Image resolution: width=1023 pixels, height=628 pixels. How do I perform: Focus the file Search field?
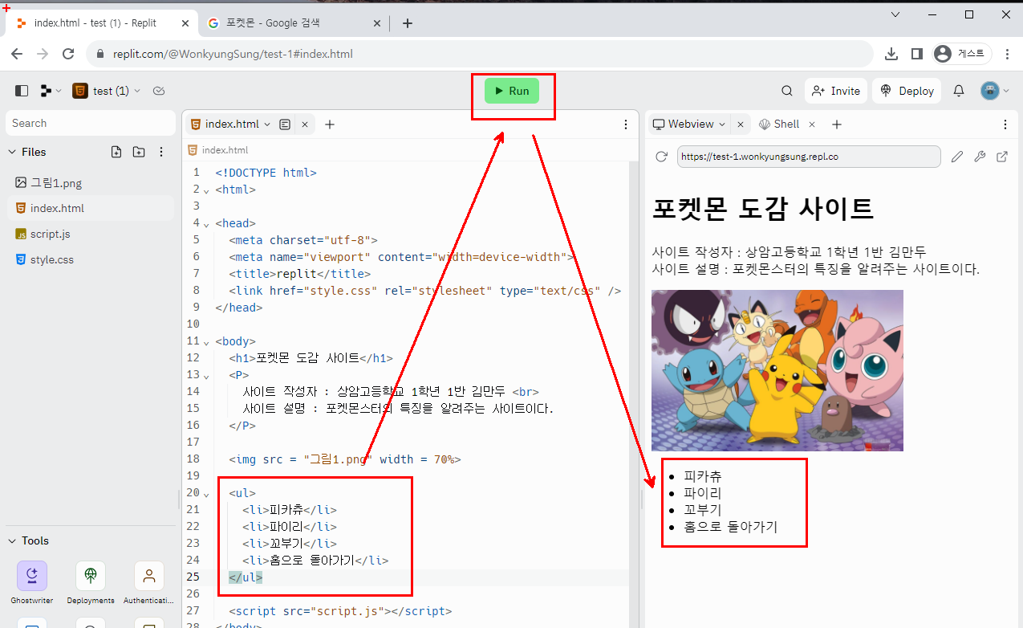[90, 123]
